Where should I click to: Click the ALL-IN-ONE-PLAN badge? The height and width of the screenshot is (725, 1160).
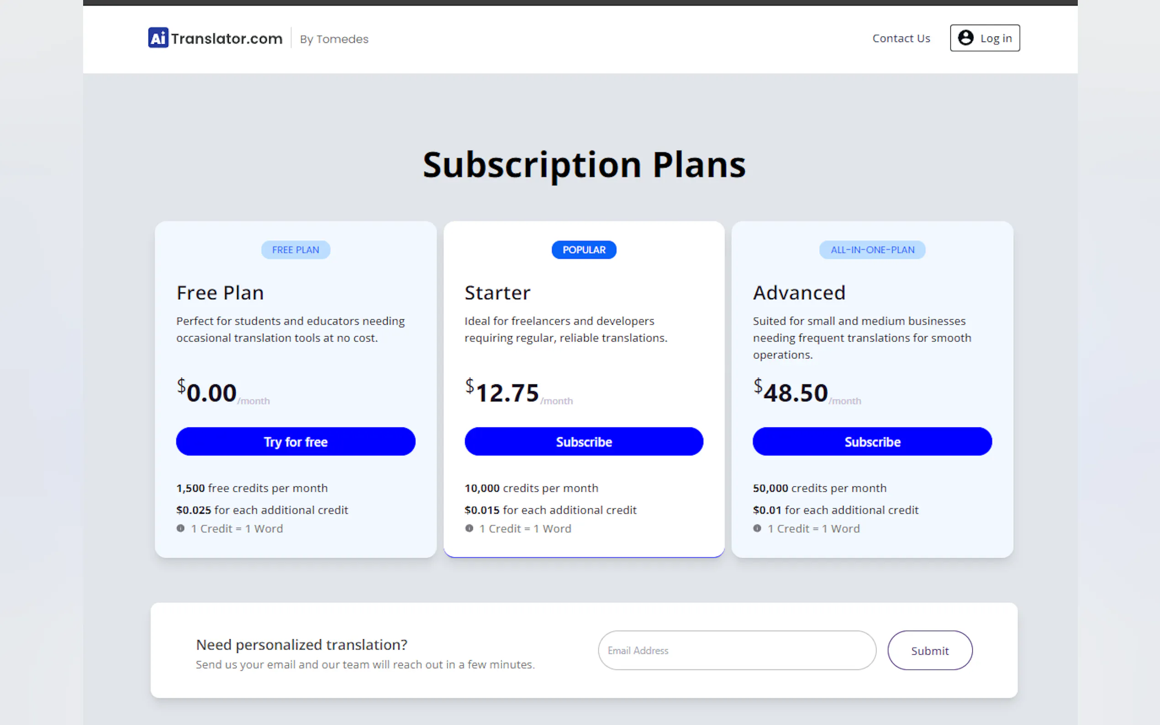pos(872,250)
